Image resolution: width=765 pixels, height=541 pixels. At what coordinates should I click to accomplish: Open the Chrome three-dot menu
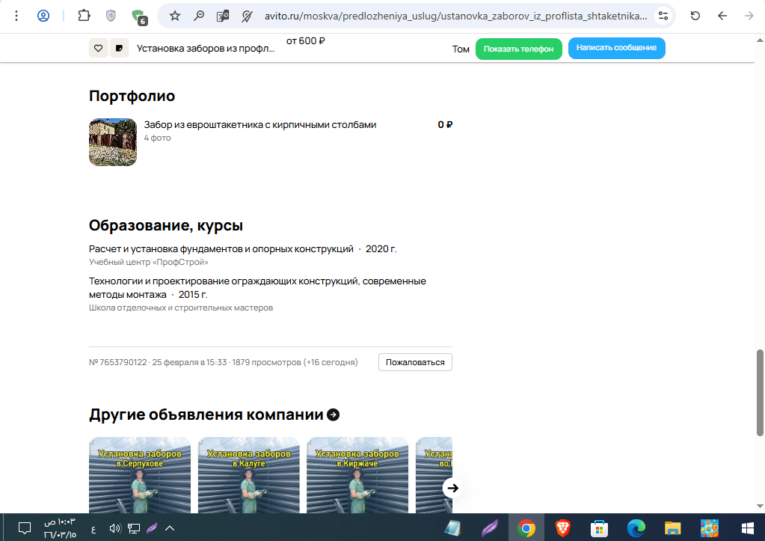point(16,16)
